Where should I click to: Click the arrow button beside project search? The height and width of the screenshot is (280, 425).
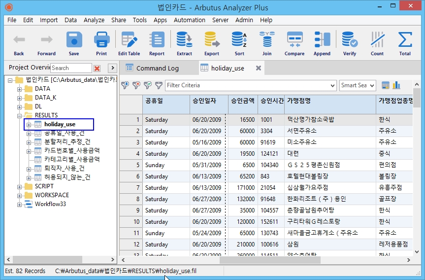point(112,68)
